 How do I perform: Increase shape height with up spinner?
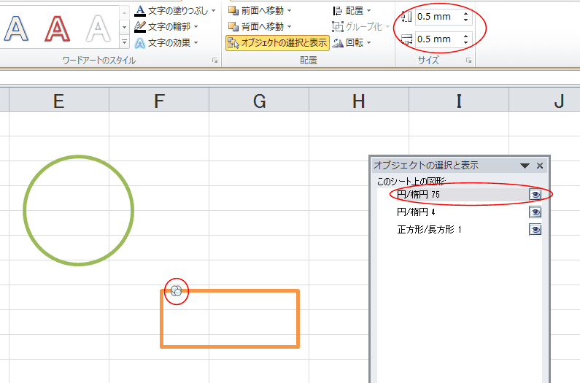[465, 14]
